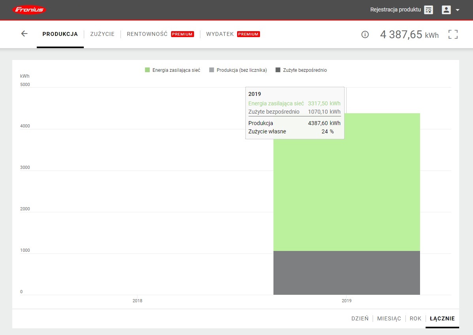Toggle Produkcja (bez licznika) legend series
Image resolution: width=473 pixels, height=335 pixels.
pos(238,70)
